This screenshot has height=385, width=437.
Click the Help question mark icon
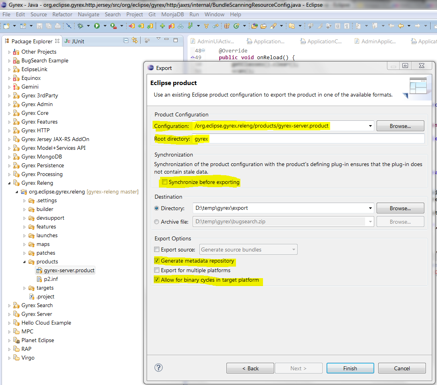tap(159, 368)
